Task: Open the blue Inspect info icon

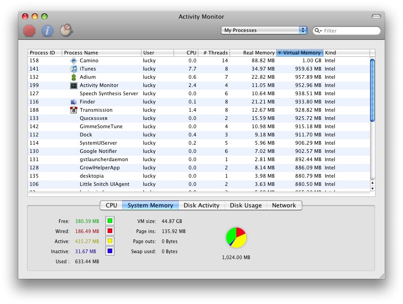Action: 48,31
